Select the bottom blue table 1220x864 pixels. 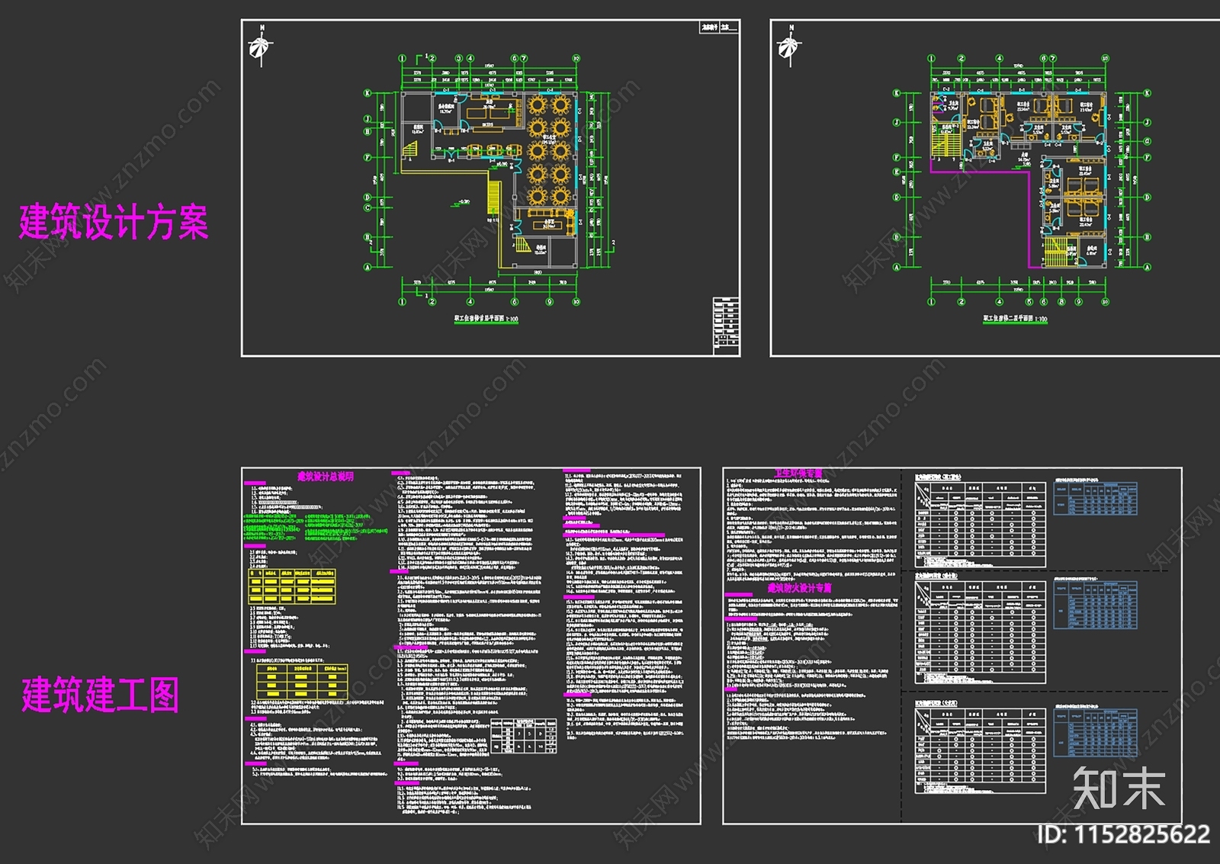tap(1095, 732)
